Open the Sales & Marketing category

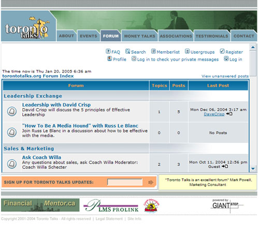pyautogui.click(x=29, y=149)
